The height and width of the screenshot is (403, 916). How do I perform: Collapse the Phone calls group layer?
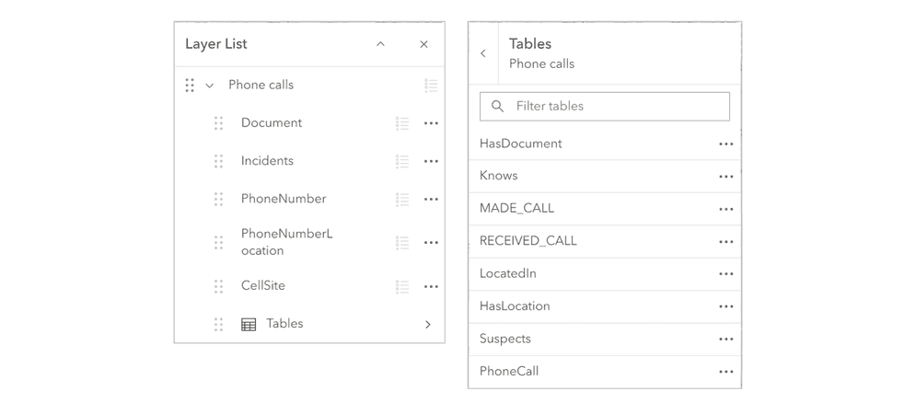pos(210,86)
